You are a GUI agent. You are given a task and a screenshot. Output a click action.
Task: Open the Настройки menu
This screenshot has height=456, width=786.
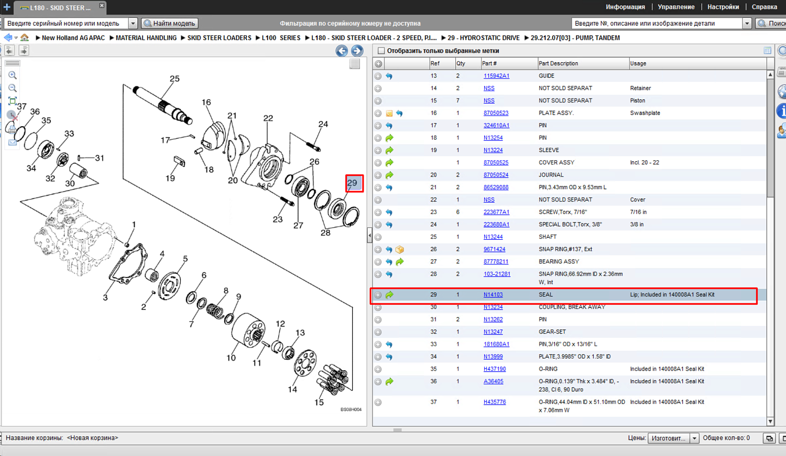[x=723, y=7]
